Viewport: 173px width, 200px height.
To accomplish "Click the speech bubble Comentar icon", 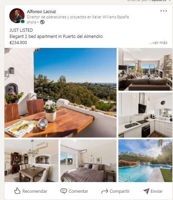I will (64, 191).
